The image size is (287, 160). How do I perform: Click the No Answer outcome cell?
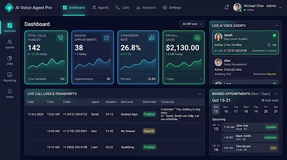128,131
